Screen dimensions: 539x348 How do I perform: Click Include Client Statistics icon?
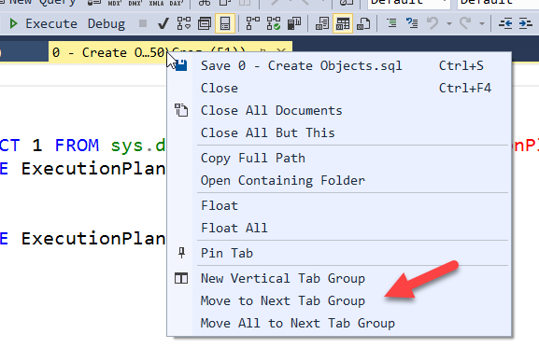pos(294,23)
